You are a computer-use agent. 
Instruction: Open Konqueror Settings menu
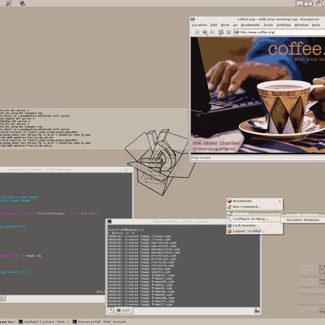(x=284, y=25)
